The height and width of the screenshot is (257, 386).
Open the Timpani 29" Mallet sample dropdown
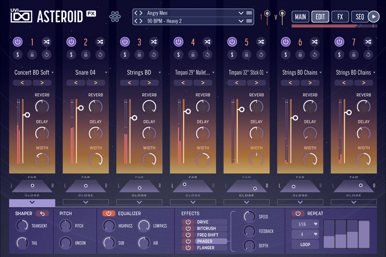(x=213, y=73)
